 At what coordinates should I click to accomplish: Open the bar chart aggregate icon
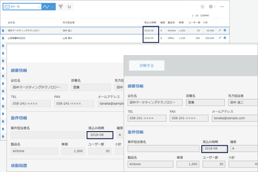[69, 7]
